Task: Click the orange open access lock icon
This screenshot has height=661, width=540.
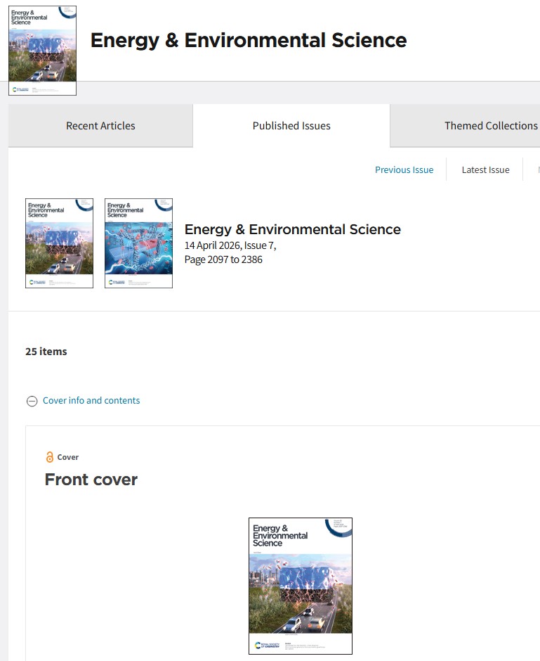Action: coord(50,457)
